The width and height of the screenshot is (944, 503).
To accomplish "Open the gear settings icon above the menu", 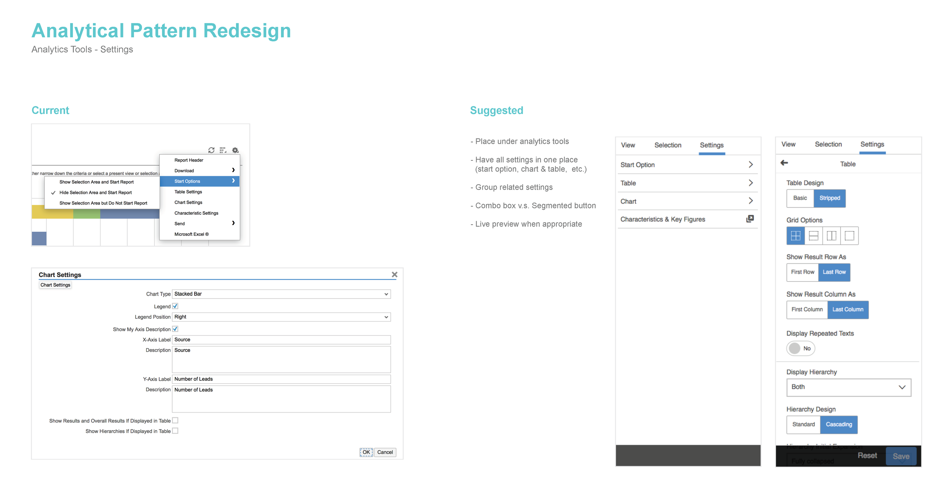I will [235, 150].
